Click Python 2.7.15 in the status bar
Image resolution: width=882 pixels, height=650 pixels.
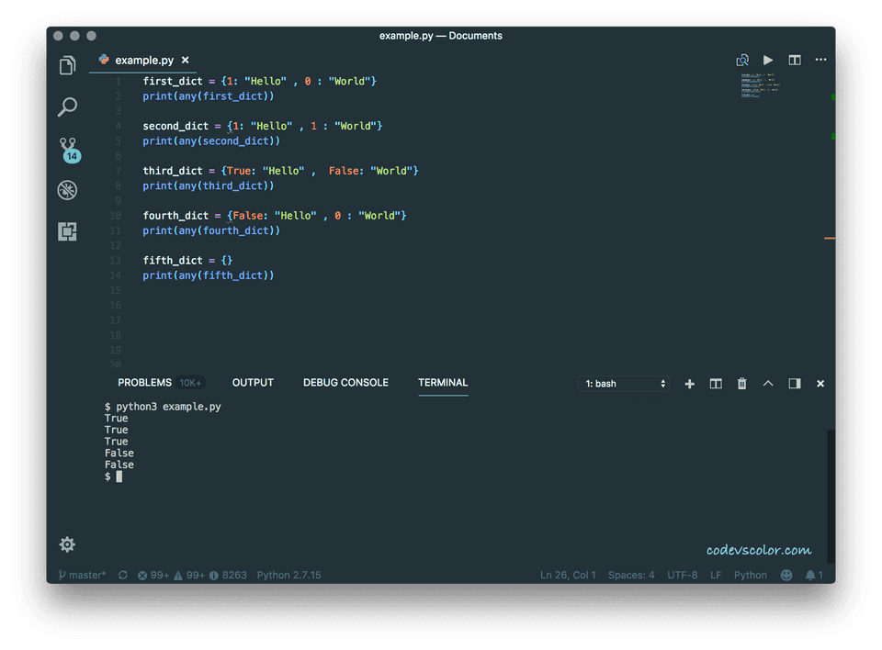288,575
